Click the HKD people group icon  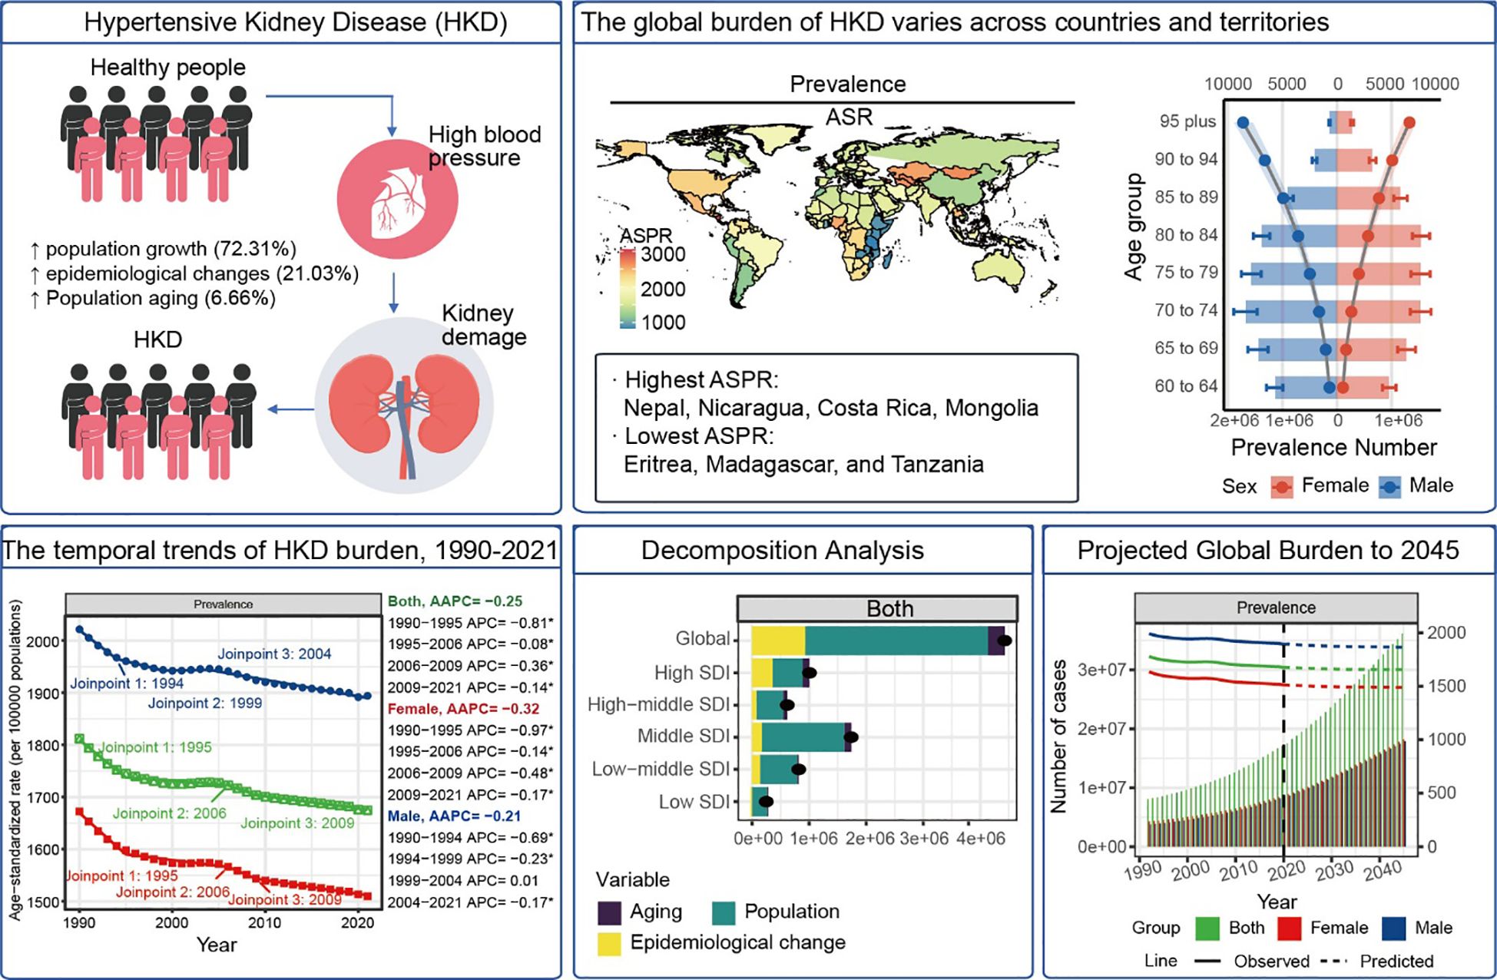pos(157,421)
